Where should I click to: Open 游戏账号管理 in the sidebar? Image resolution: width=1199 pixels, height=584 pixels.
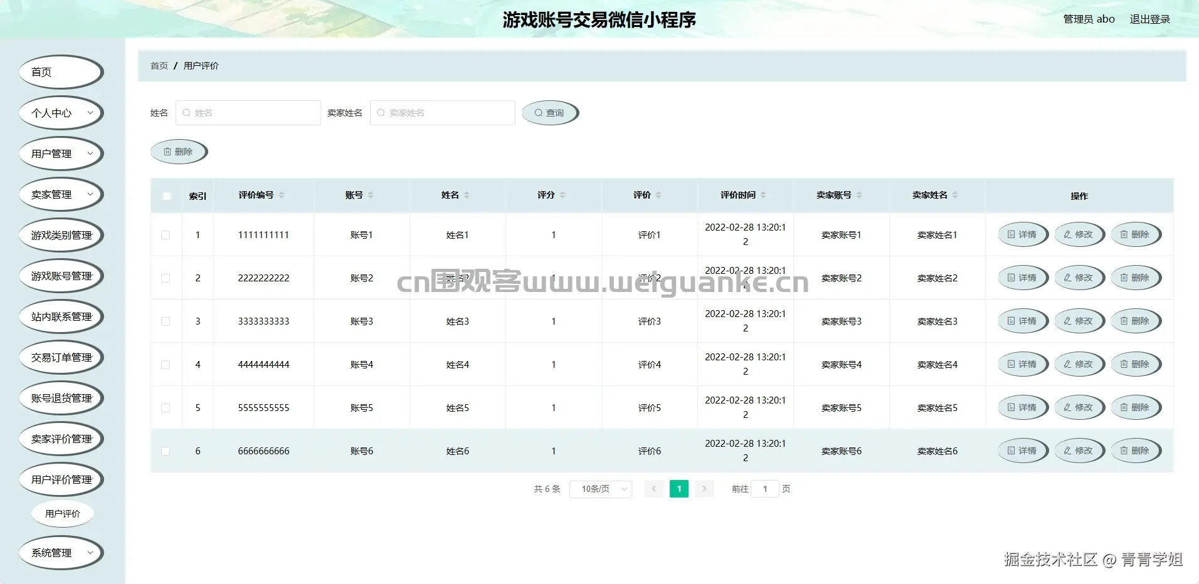(61, 276)
